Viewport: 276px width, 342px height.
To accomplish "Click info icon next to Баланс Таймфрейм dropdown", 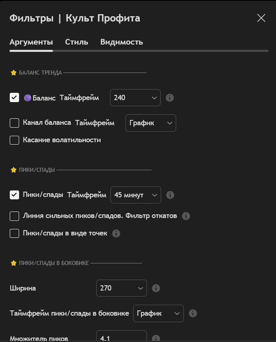I will pyautogui.click(x=170, y=98).
